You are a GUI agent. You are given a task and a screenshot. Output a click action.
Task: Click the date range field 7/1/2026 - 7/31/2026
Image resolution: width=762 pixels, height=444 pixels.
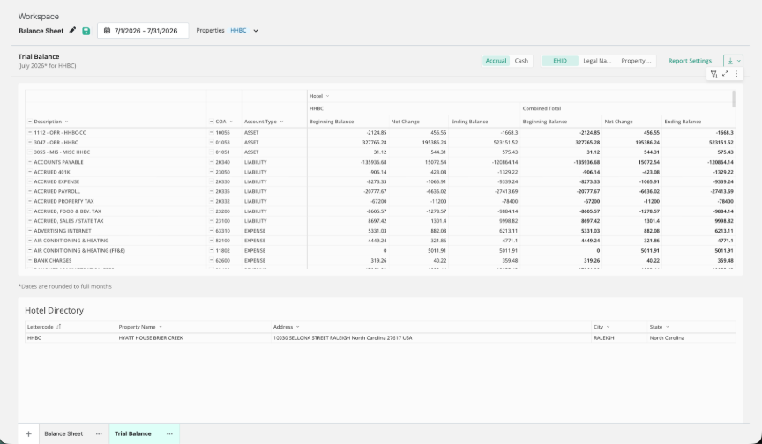pos(143,31)
